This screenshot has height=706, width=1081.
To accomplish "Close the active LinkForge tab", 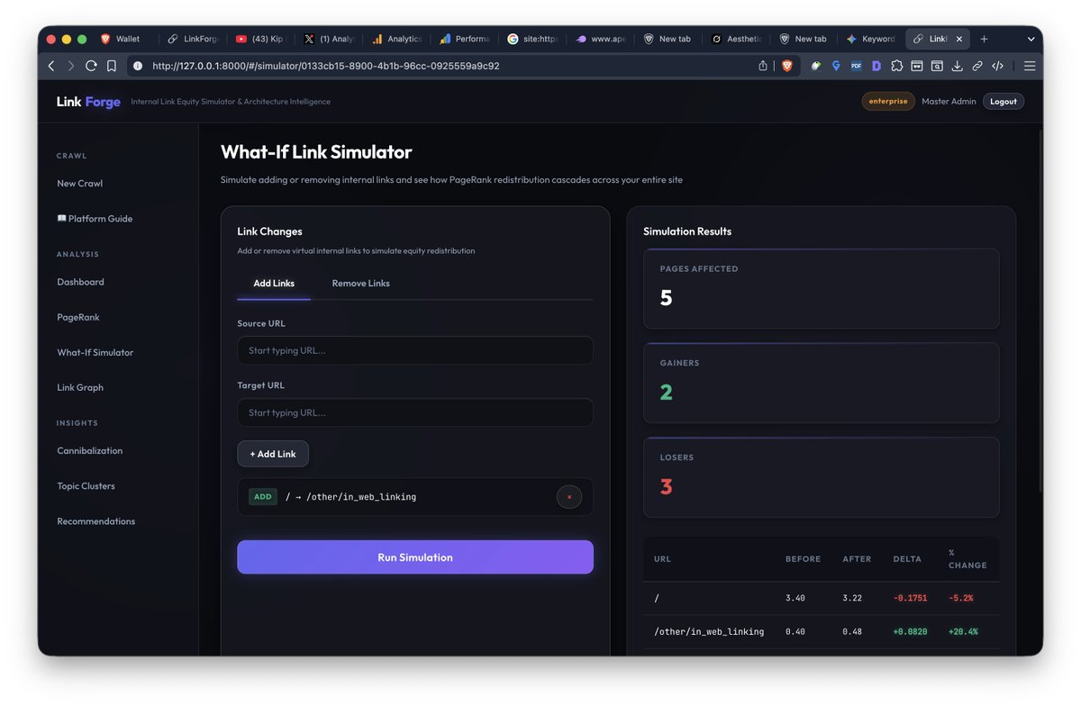I will tap(959, 39).
